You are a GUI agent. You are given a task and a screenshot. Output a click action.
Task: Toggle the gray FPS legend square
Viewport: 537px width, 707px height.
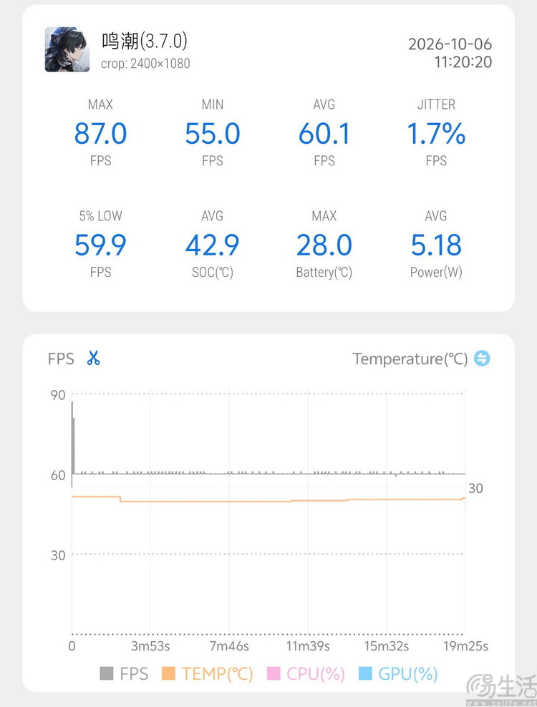click(107, 673)
